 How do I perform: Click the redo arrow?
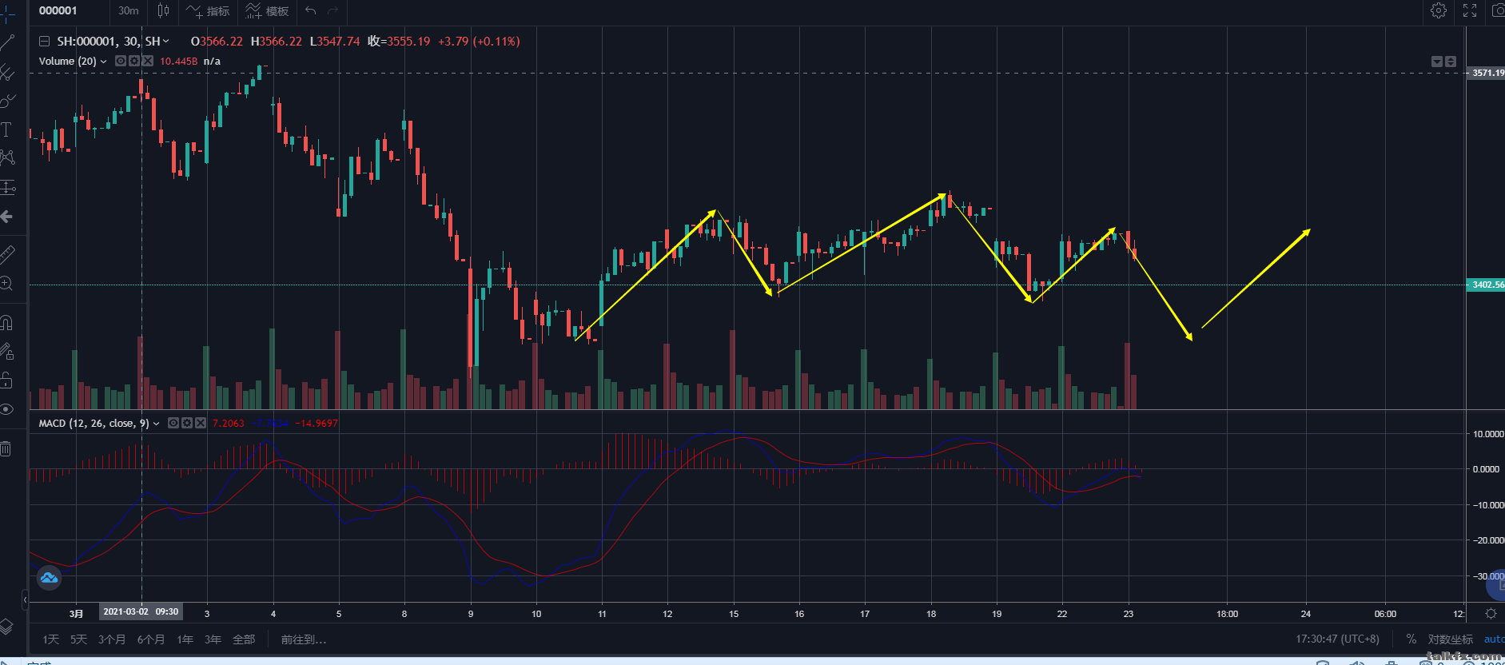click(x=333, y=10)
